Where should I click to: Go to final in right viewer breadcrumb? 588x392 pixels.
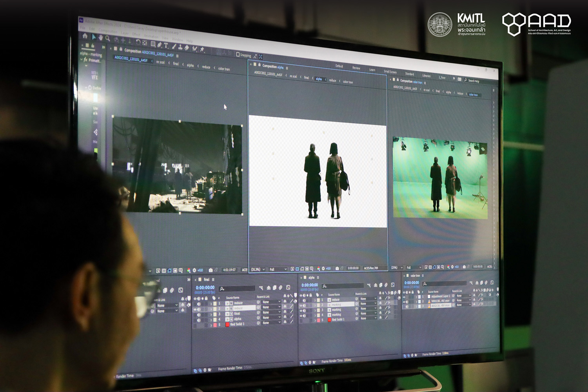[438, 91]
